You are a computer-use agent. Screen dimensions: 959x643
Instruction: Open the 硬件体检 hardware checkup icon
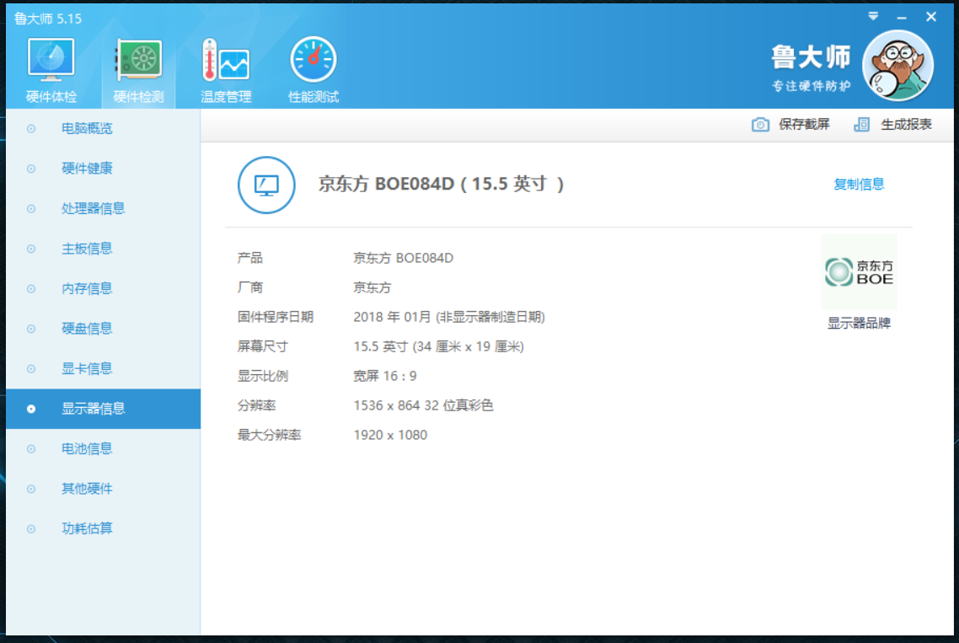pos(51,60)
